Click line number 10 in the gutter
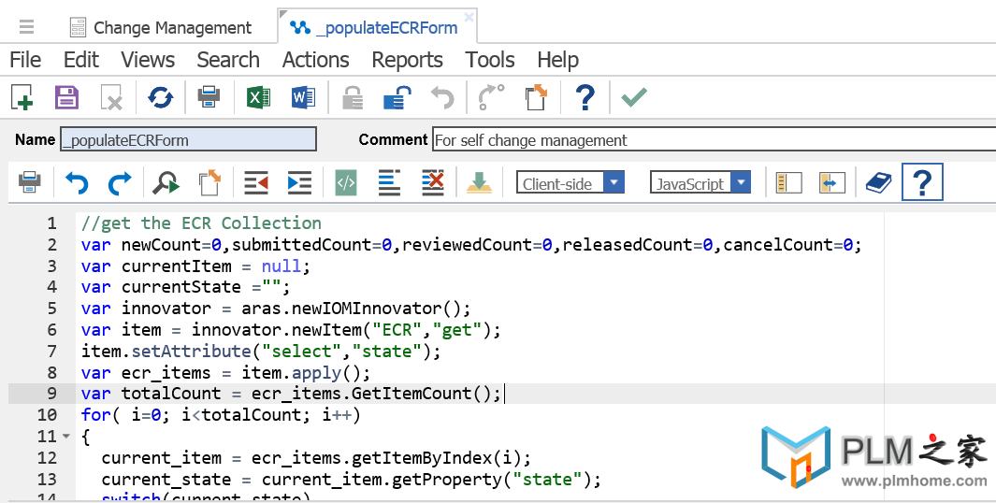 tap(47, 415)
